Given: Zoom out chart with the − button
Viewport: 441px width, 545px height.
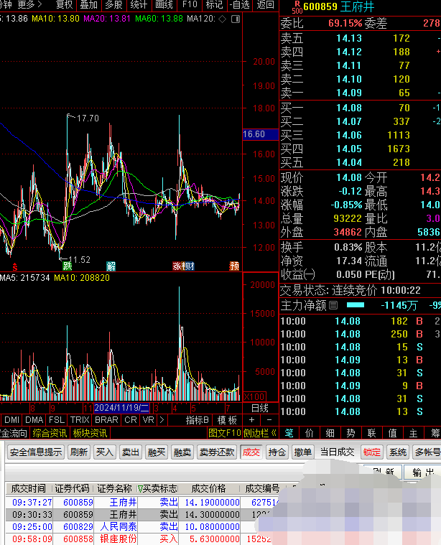Looking at the screenshot, I should (x=269, y=420).
